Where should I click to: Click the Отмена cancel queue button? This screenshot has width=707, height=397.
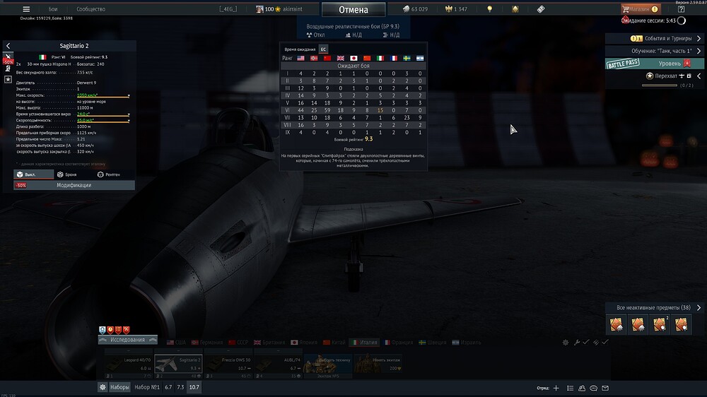point(353,9)
